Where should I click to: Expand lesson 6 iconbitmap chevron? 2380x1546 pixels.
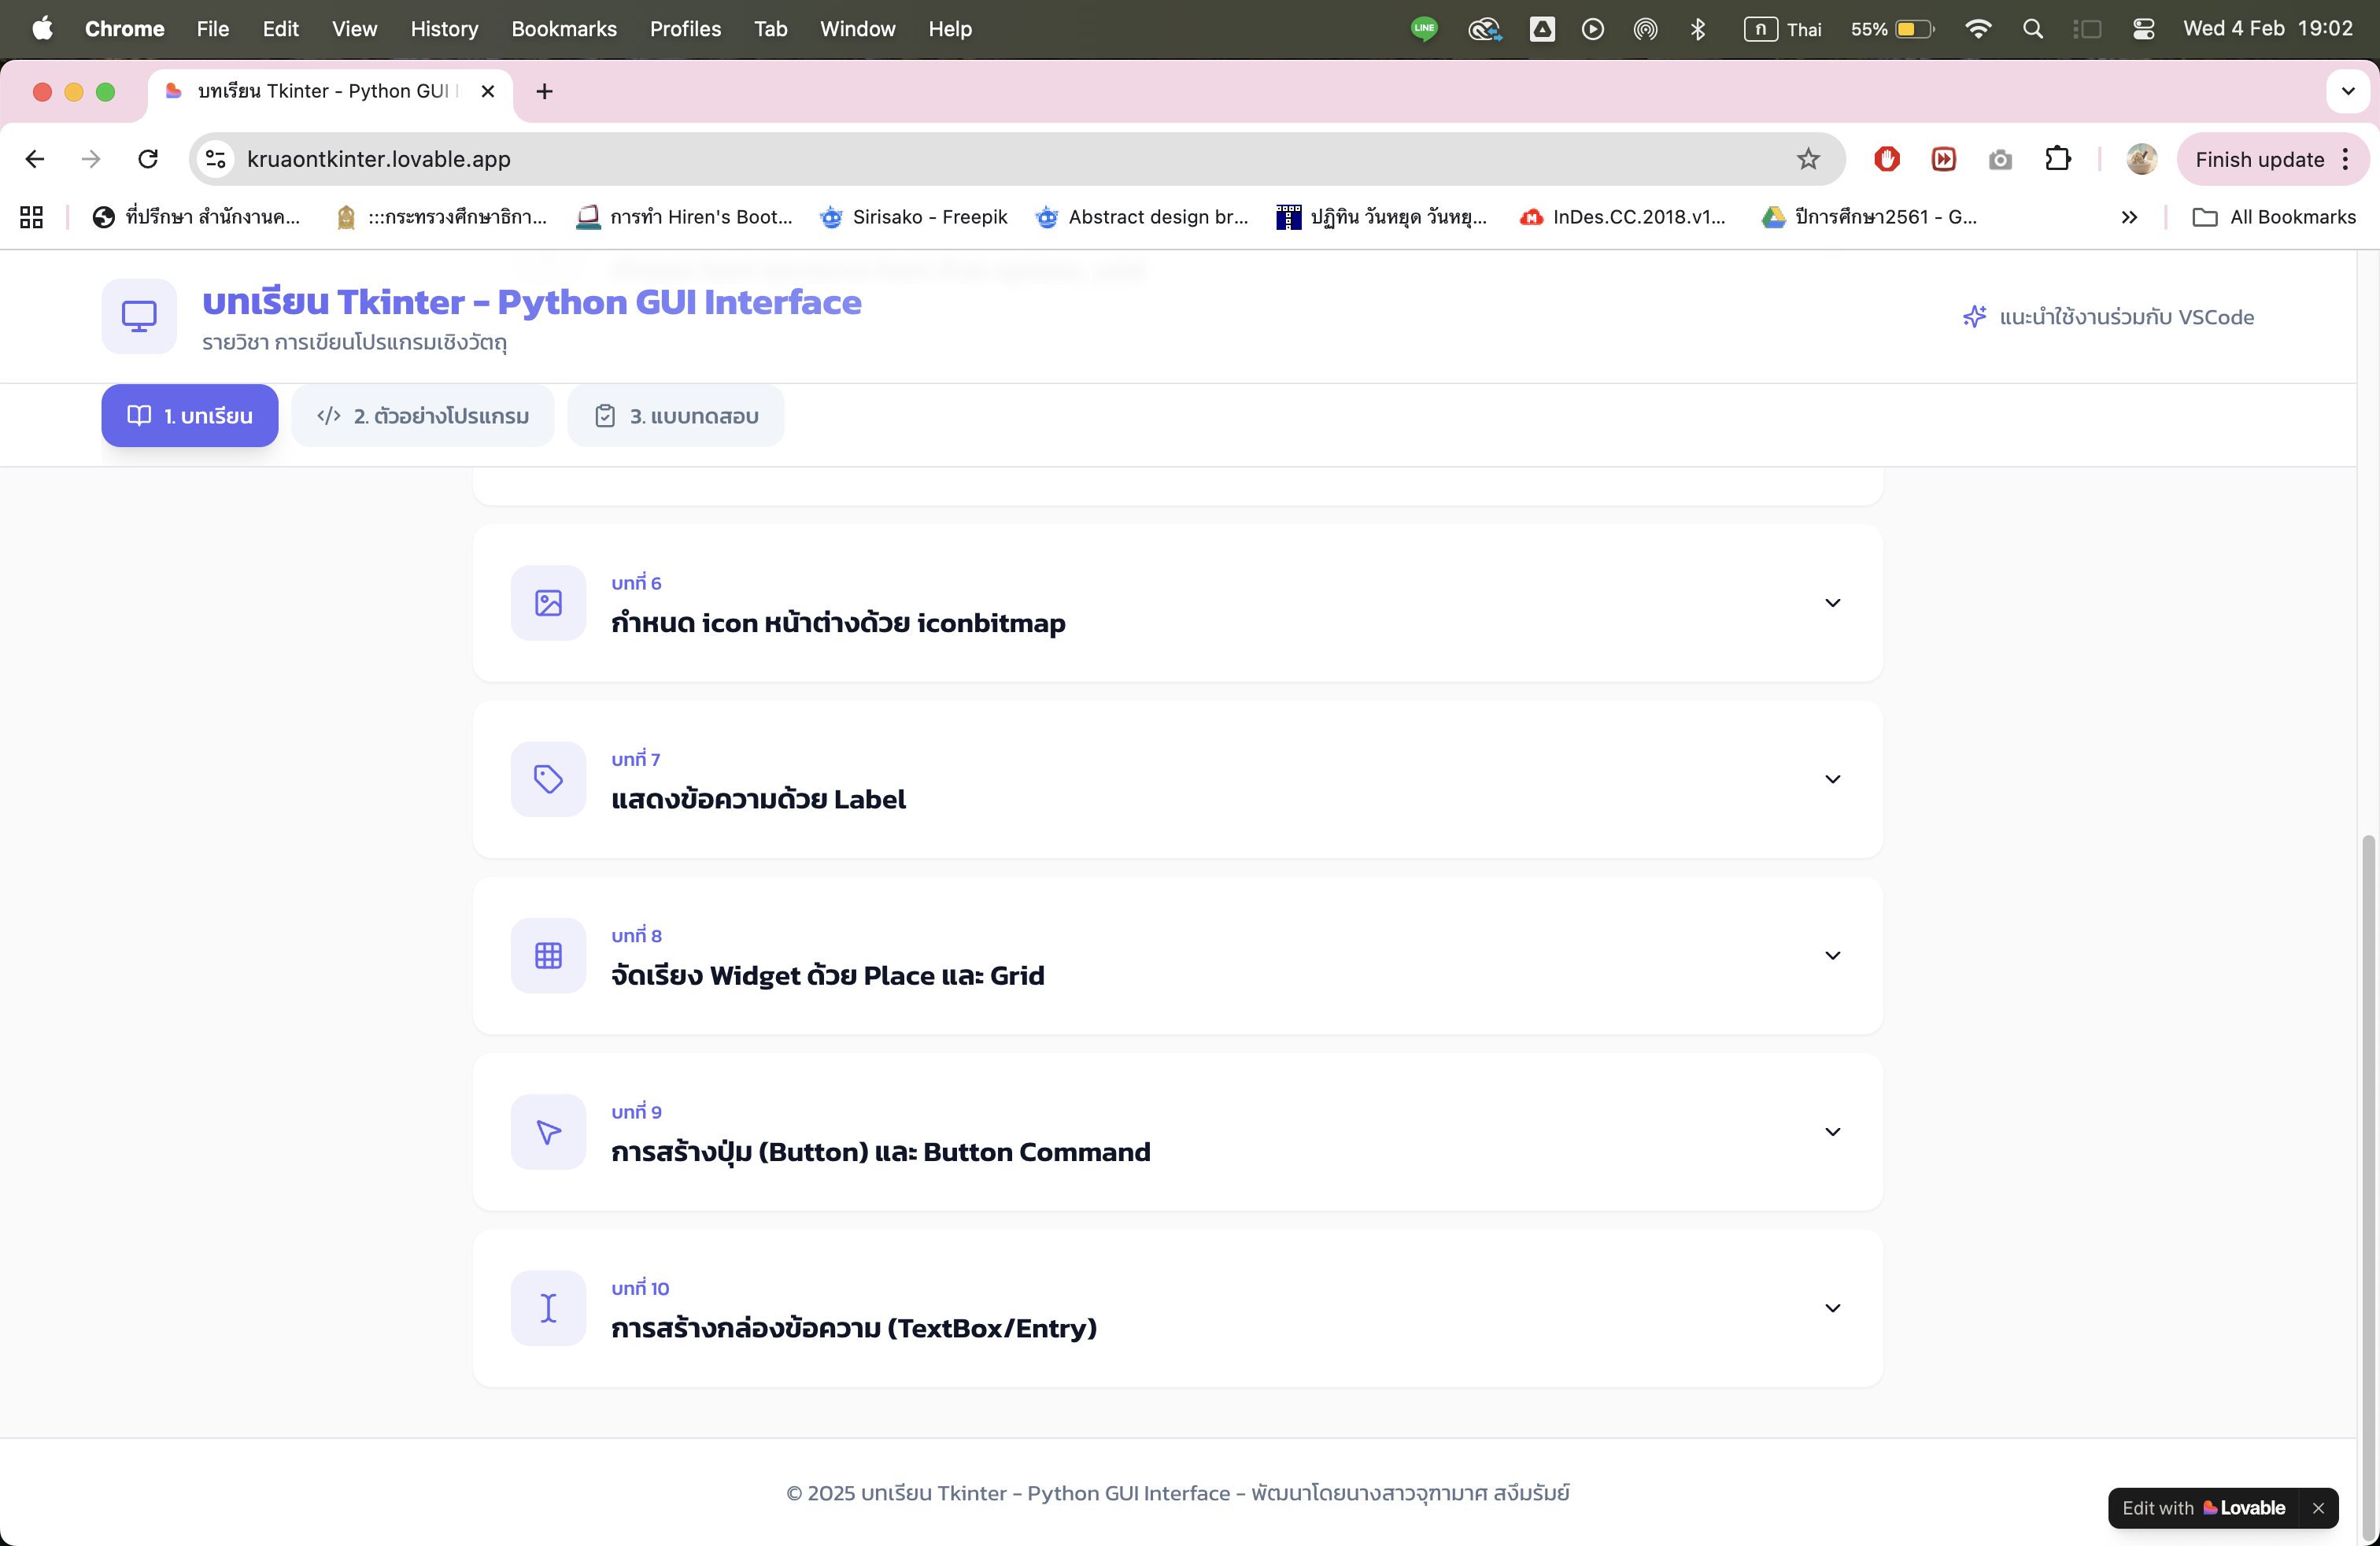point(1832,603)
